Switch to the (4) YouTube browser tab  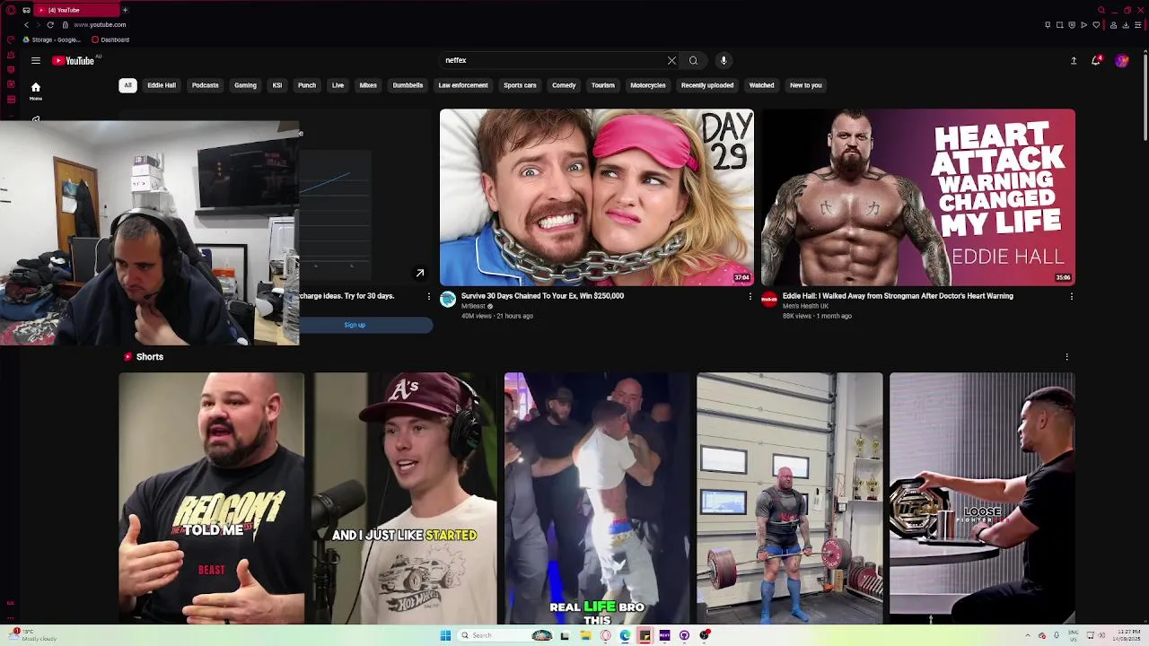tap(76, 10)
